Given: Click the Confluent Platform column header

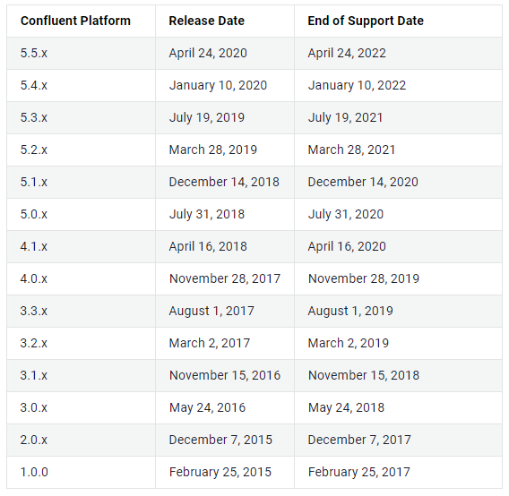Looking at the screenshot, I should (x=75, y=21).
